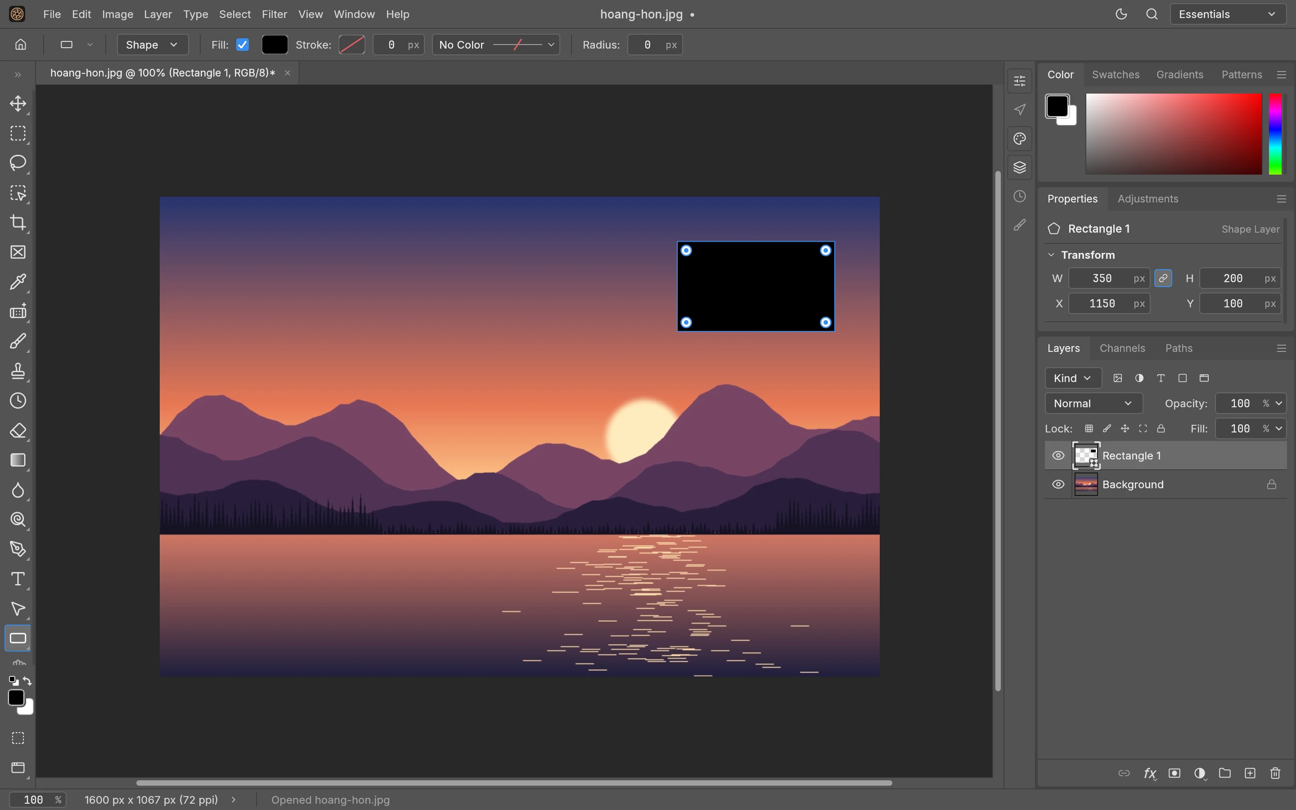Open the Filter menu
1296x810 pixels.
pyautogui.click(x=274, y=14)
